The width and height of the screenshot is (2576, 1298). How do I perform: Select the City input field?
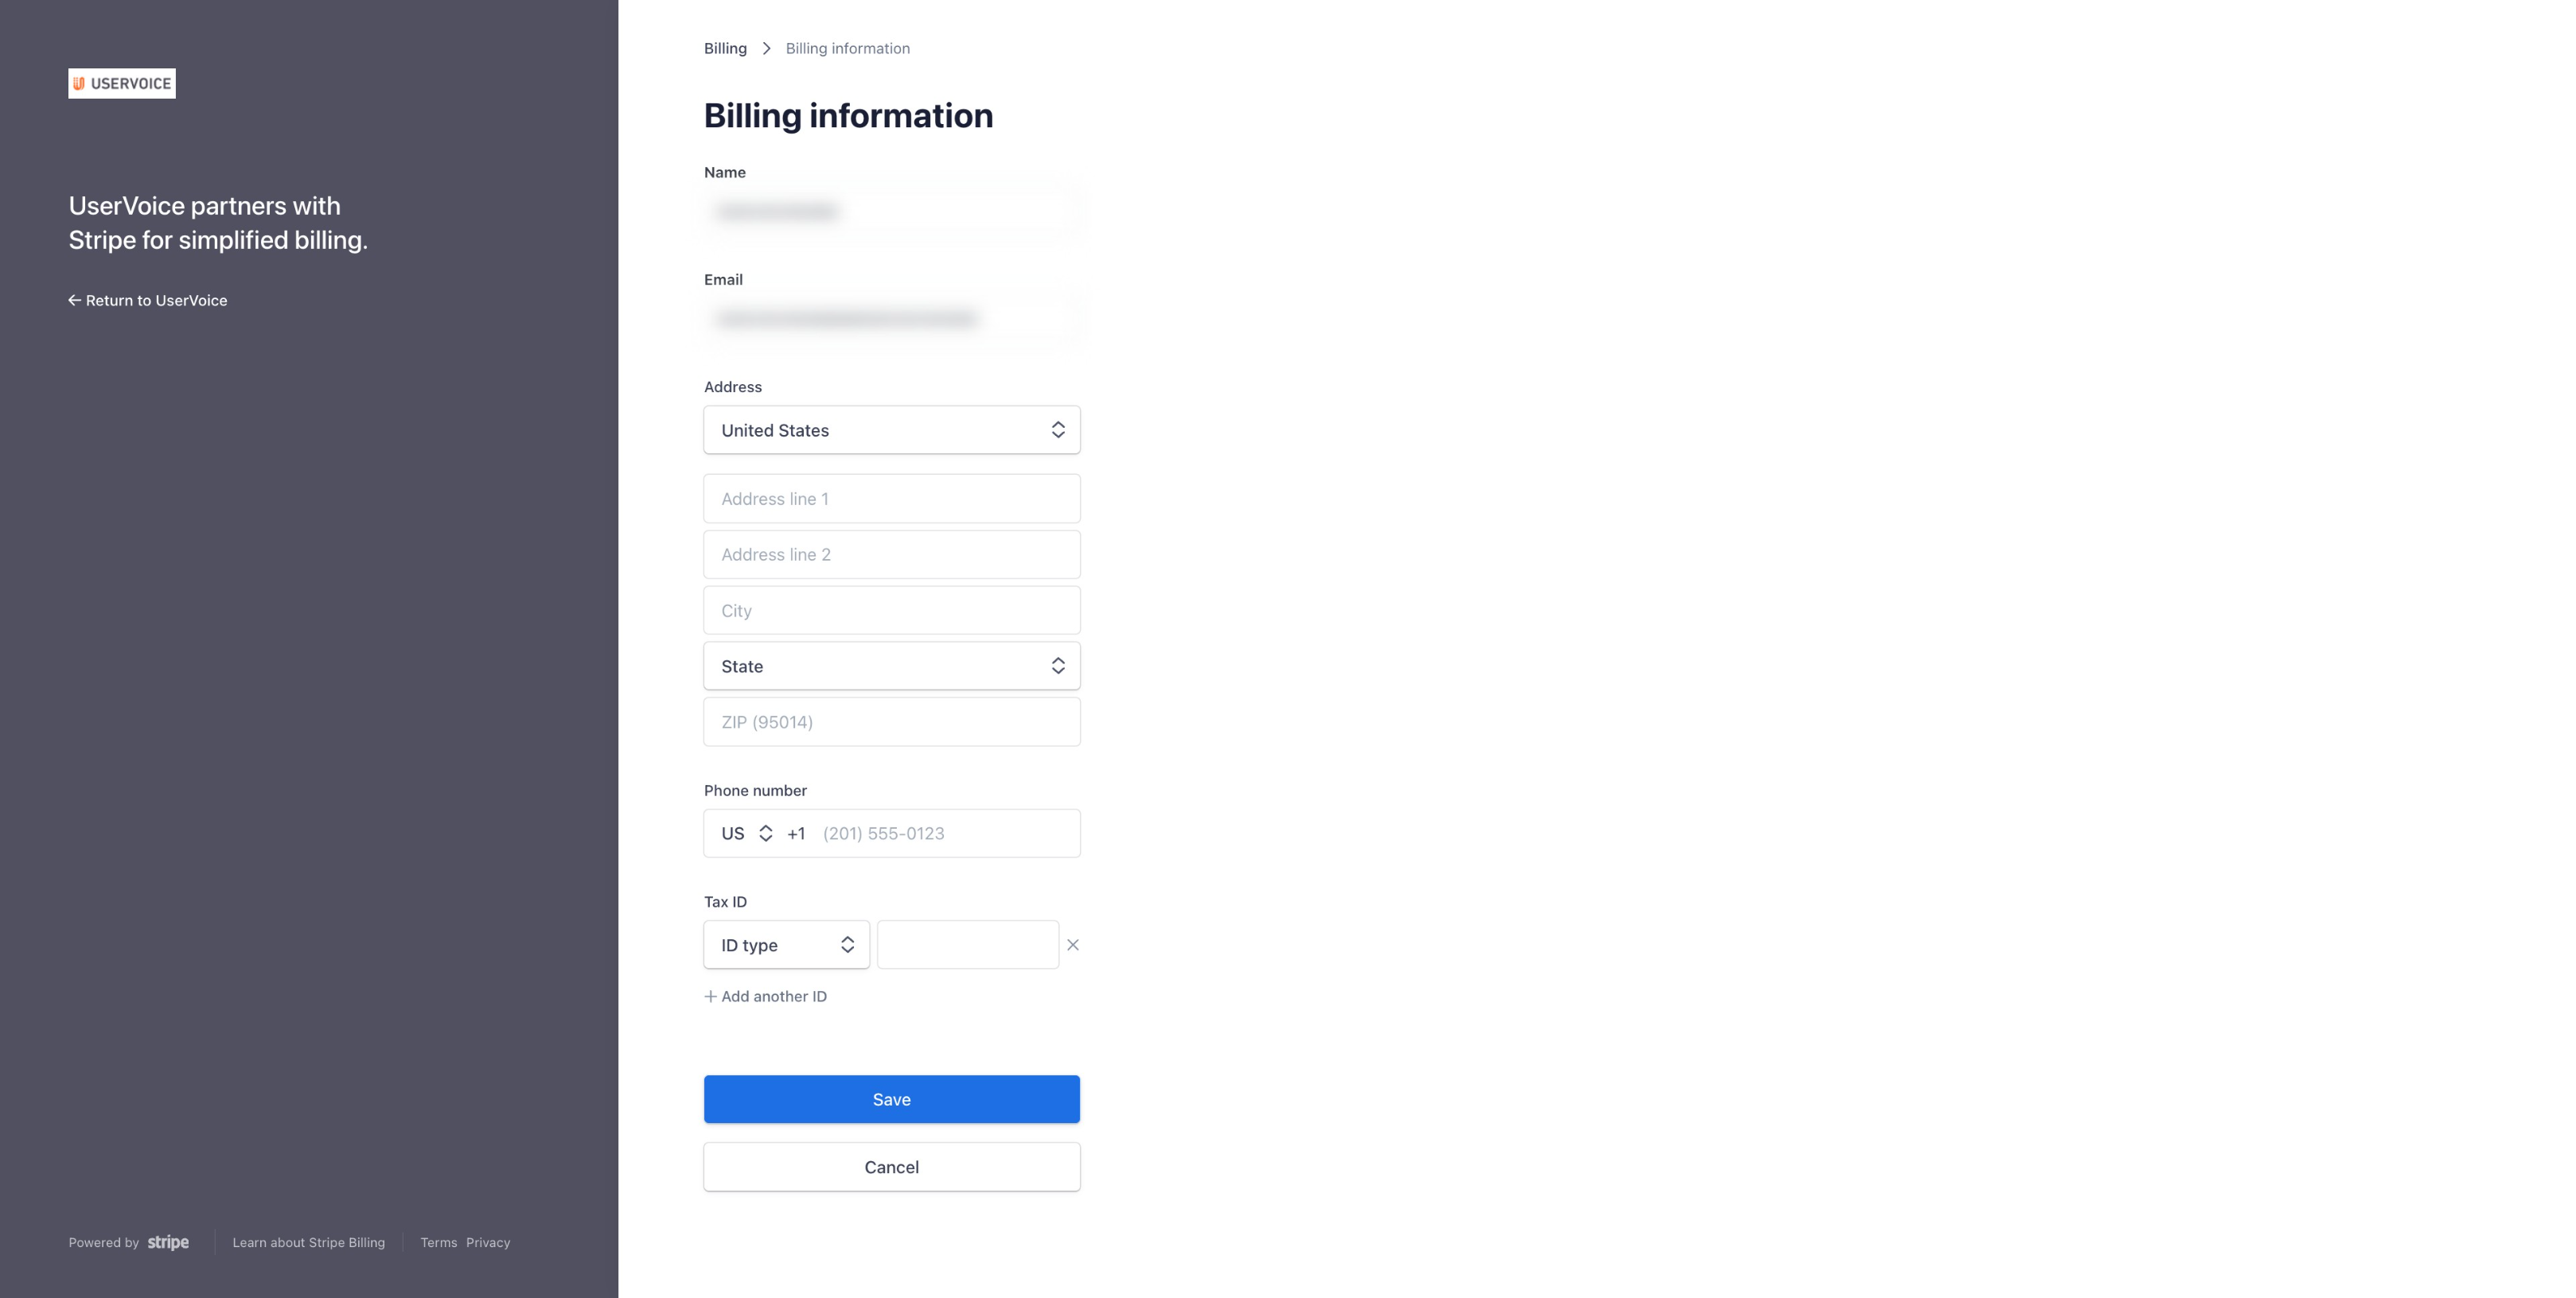point(891,611)
